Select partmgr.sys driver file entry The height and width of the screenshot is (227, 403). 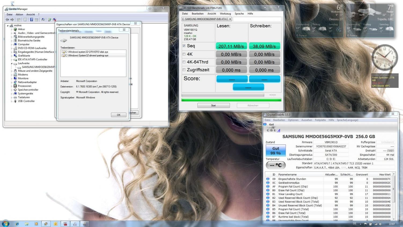pos(93,56)
